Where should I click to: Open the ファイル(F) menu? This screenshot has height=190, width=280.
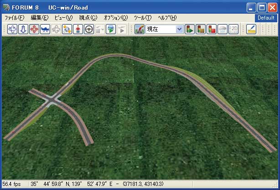pyautogui.click(x=14, y=18)
